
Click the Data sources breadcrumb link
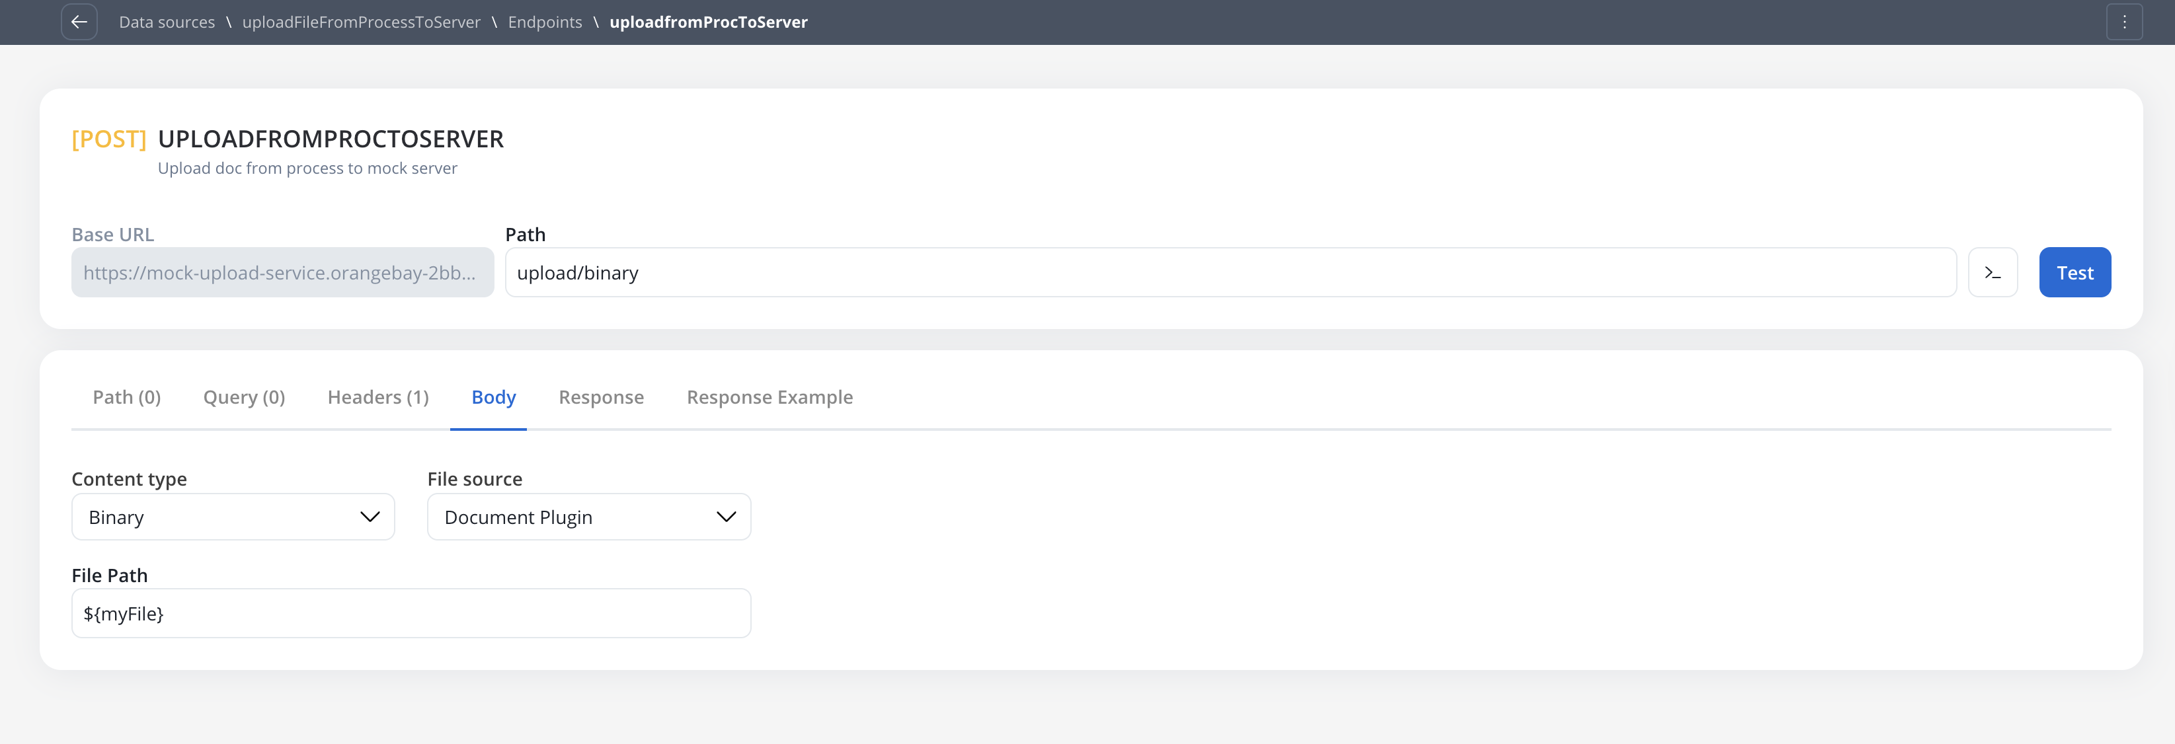[167, 22]
